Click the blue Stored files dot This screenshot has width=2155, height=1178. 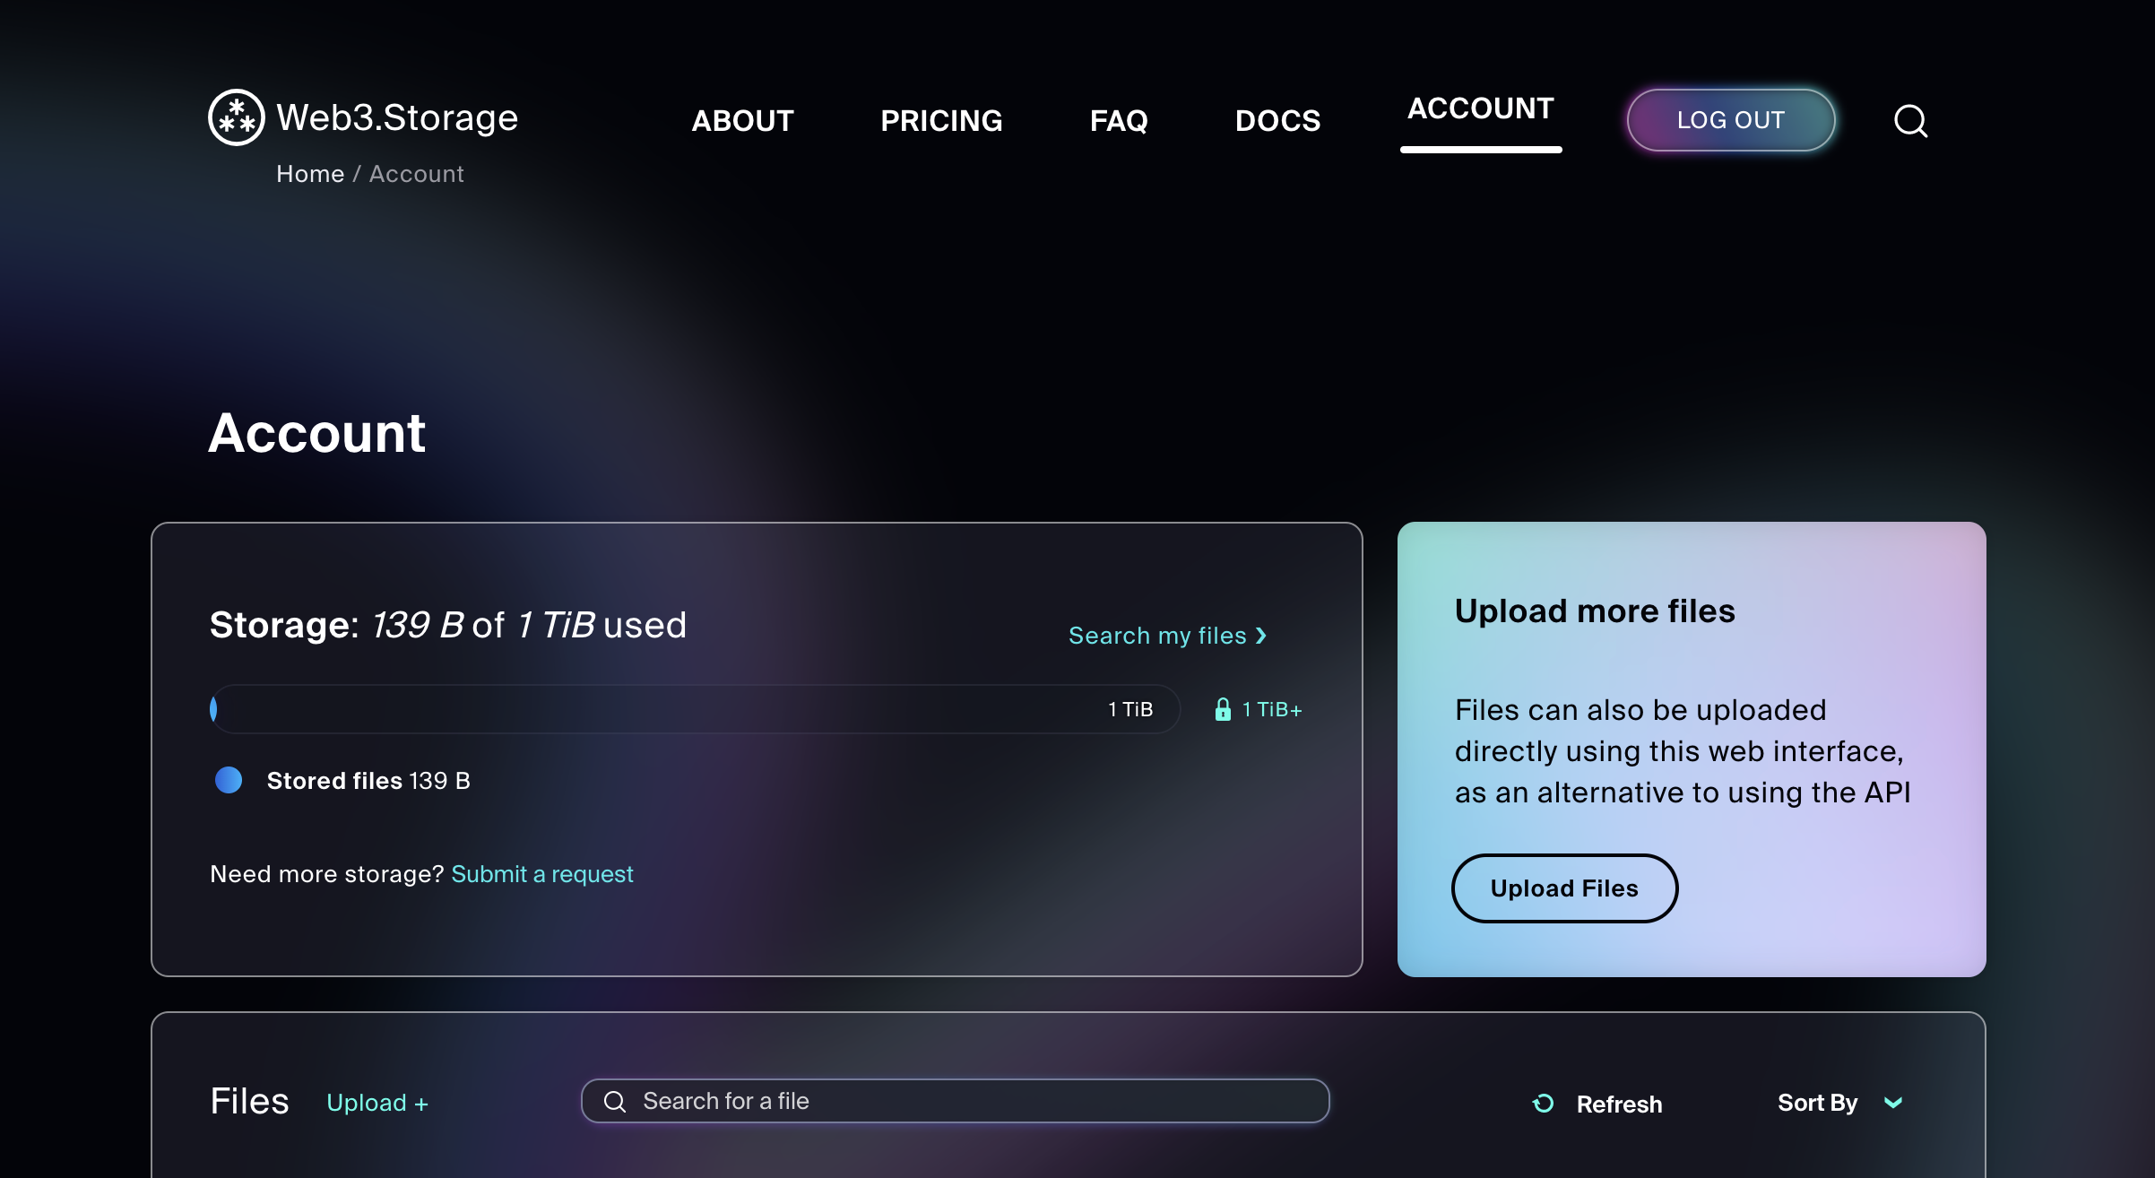pyautogui.click(x=229, y=780)
